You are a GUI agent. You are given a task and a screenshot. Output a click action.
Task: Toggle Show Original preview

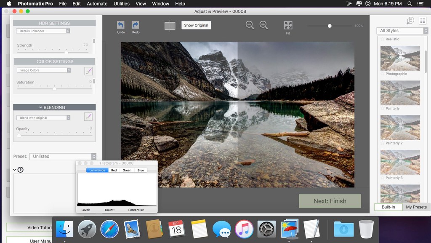(x=195, y=25)
